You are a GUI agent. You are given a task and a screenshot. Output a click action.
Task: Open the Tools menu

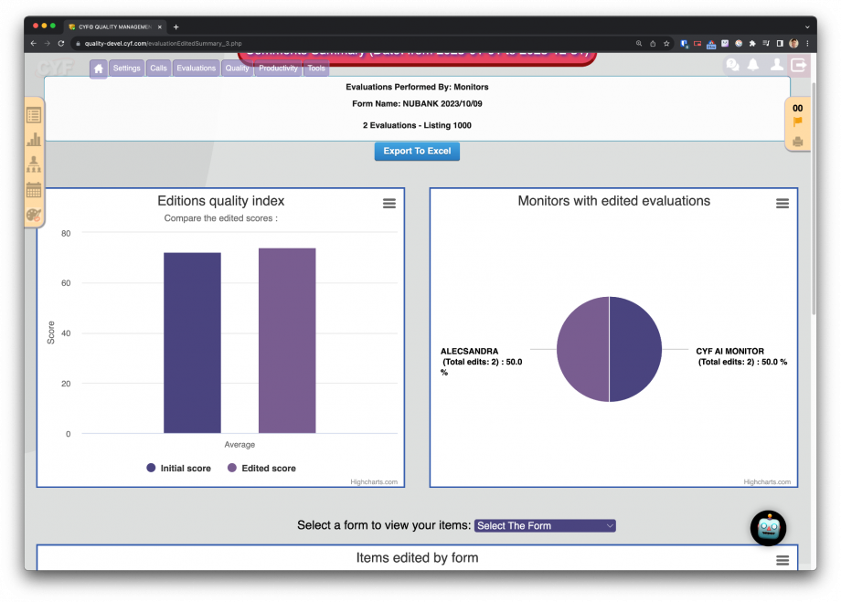pyautogui.click(x=315, y=68)
